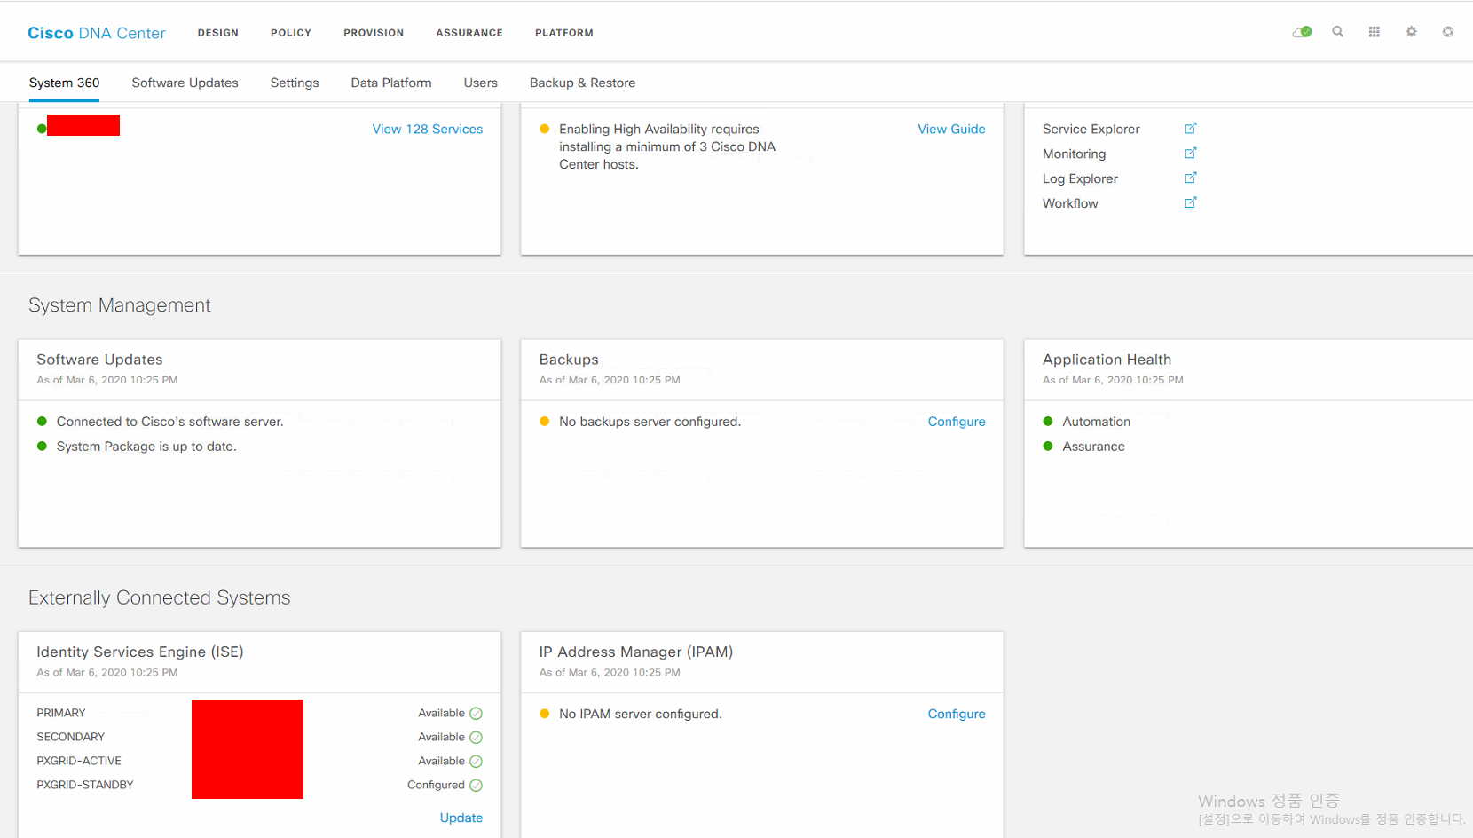Image resolution: width=1473 pixels, height=838 pixels.
Task: Open the DESIGN menu
Action: tap(218, 33)
